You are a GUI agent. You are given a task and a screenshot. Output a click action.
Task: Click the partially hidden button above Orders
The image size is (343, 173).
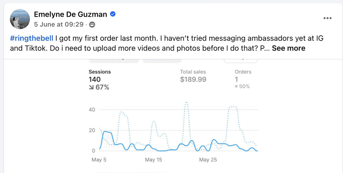[x=241, y=60]
